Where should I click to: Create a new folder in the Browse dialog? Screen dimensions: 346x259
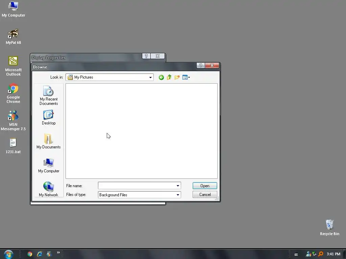tap(177, 77)
